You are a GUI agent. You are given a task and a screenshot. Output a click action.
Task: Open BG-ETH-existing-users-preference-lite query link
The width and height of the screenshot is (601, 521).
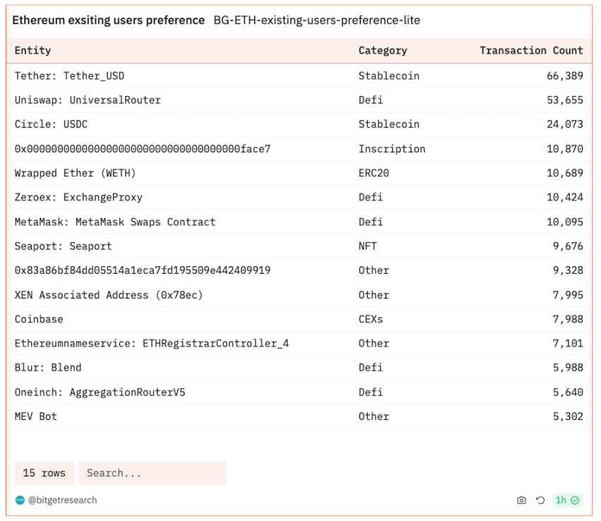(316, 20)
